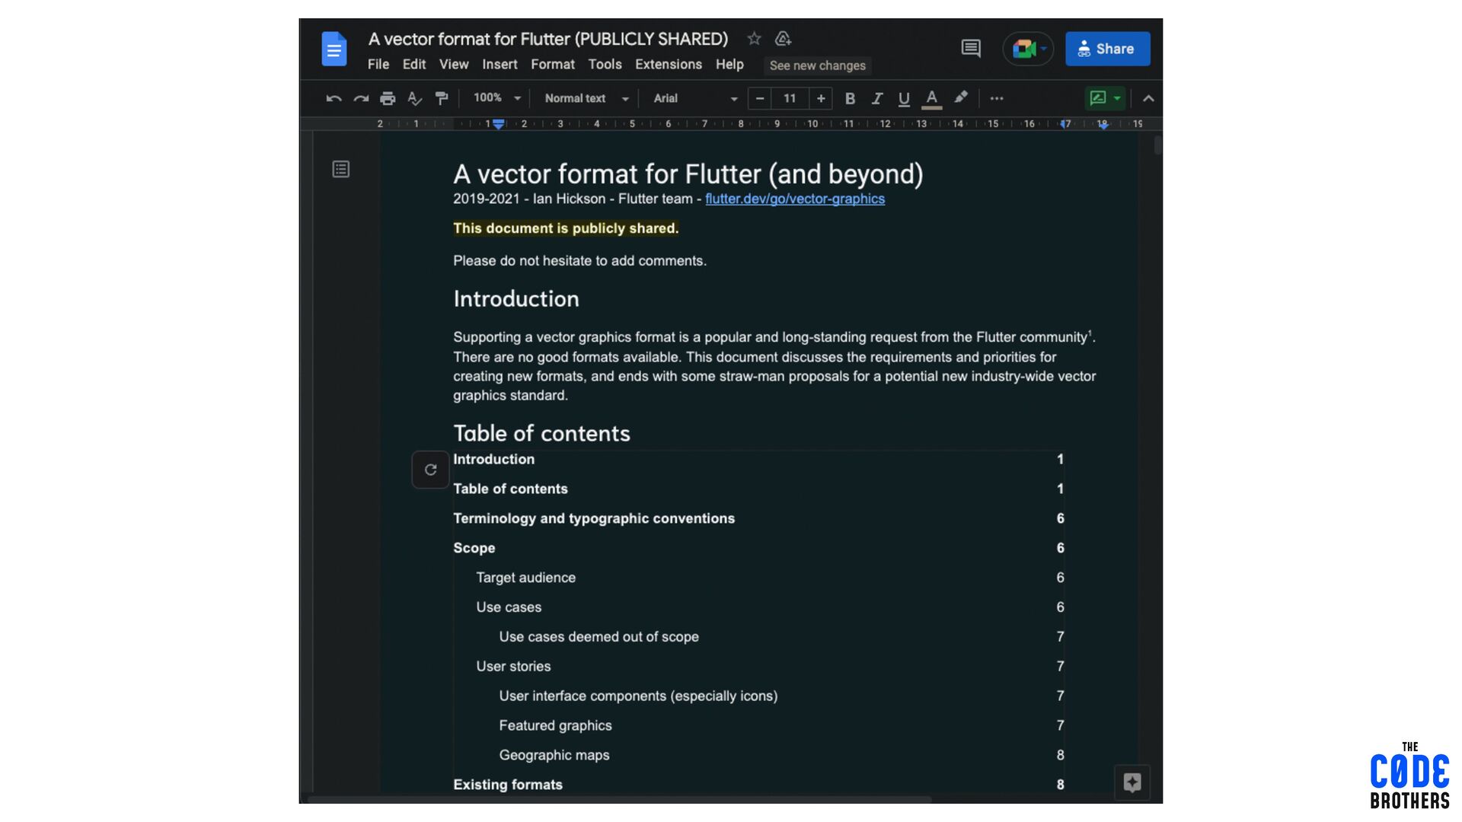Open the Tools menu
This screenshot has width=1462, height=822.
point(605,65)
